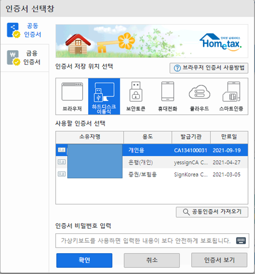Choose the 스마트인증 storage location
The width and height of the screenshot is (255, 274).
[231, 97]
